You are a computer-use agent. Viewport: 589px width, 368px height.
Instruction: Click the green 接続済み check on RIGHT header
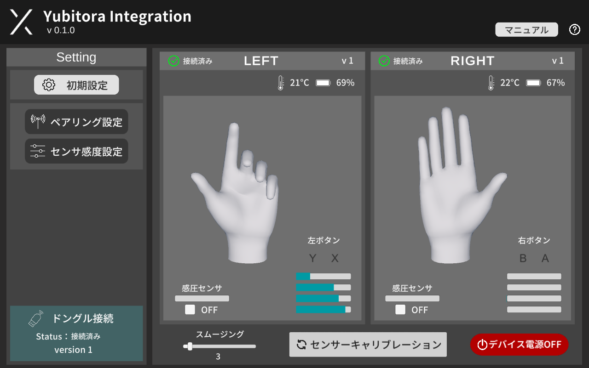click(384, 61)
